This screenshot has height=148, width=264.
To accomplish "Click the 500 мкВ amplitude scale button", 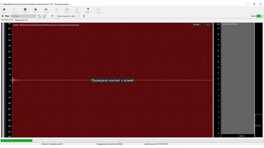I will click(x=196, y=24).
